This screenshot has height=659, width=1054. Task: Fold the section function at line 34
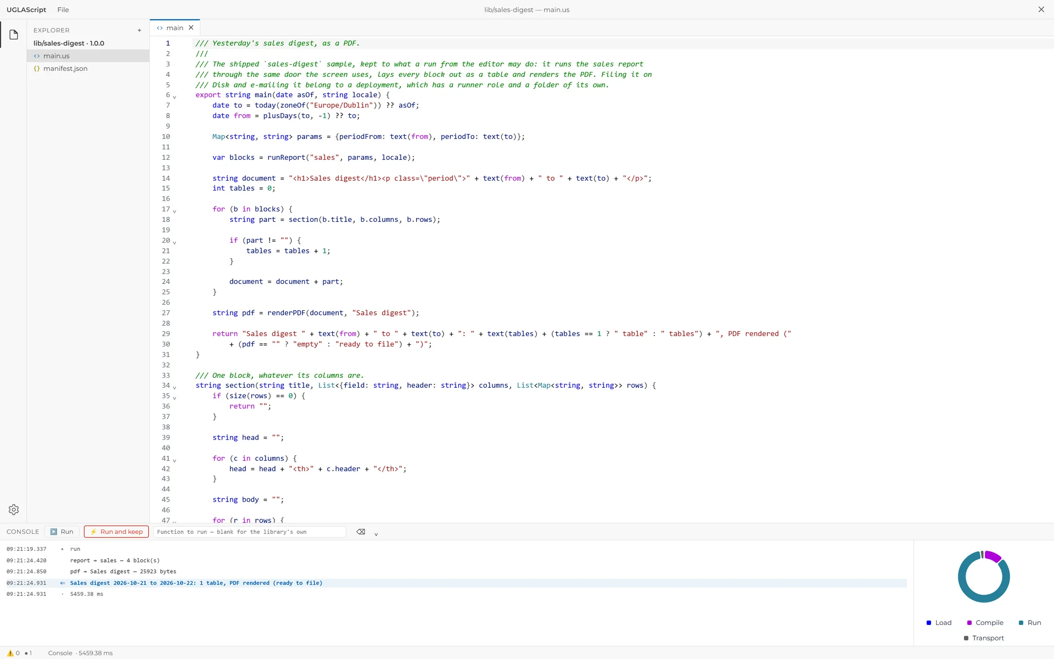[x=175, y=387]
